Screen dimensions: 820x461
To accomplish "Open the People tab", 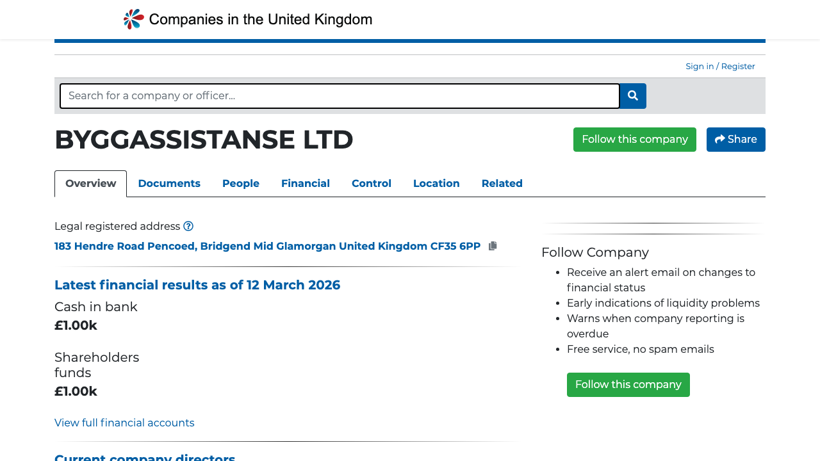I will point(240,184).
